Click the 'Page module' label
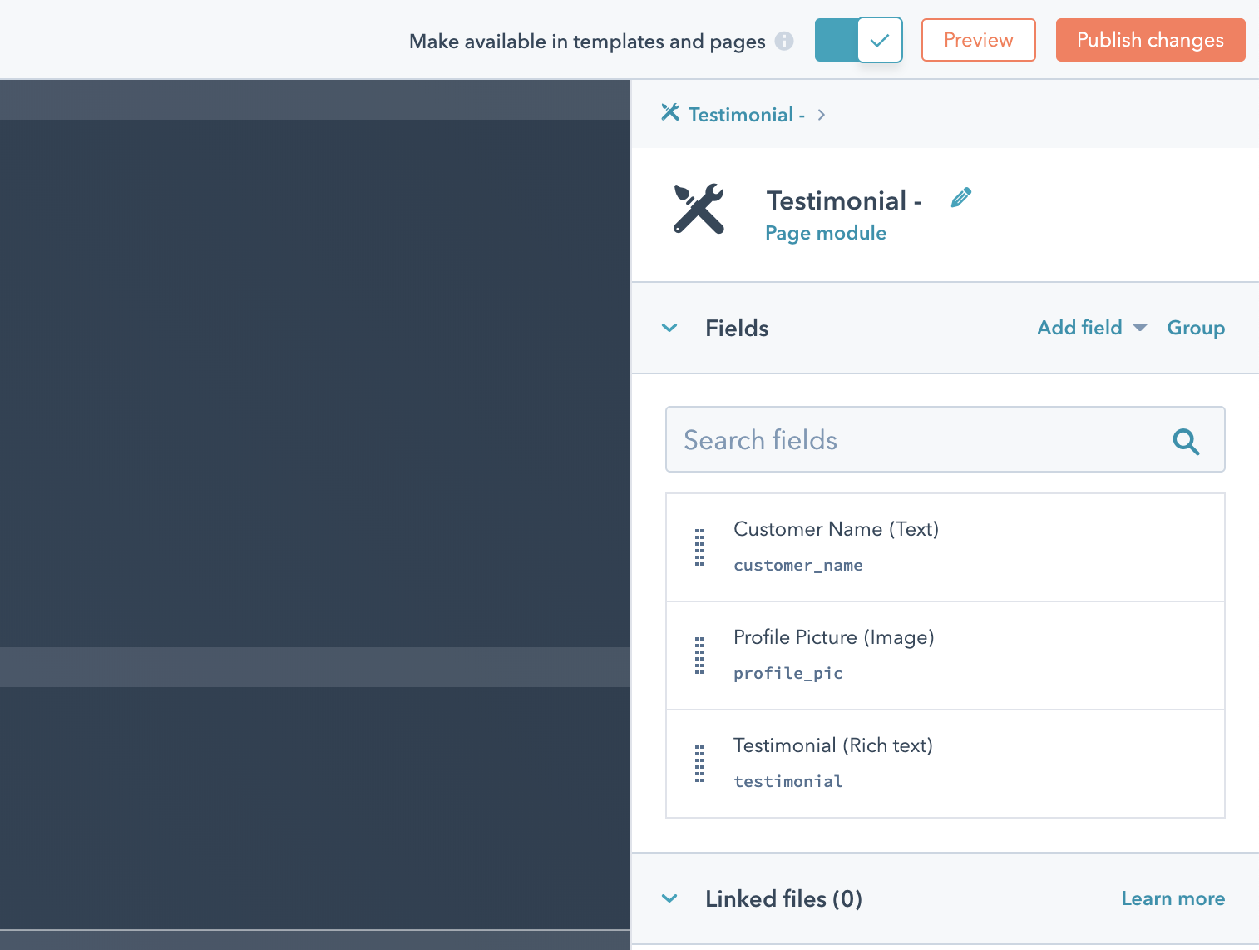The width and height of the screenshot is (1259, 950). pyautogui.click(x=826, y=233)
